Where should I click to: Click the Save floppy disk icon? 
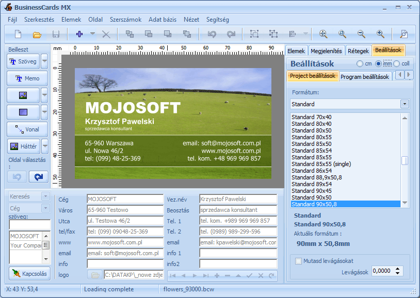point(56,34)
